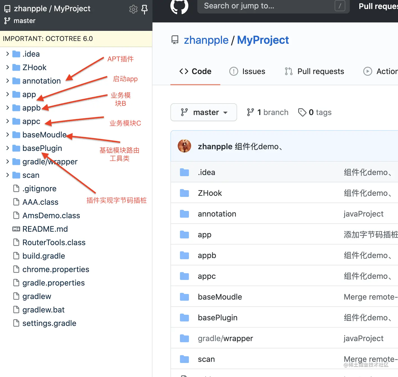This screenshot has width=398, height=377.
Task: Open gradle.properties in sidebar tree
Action: 54,283
